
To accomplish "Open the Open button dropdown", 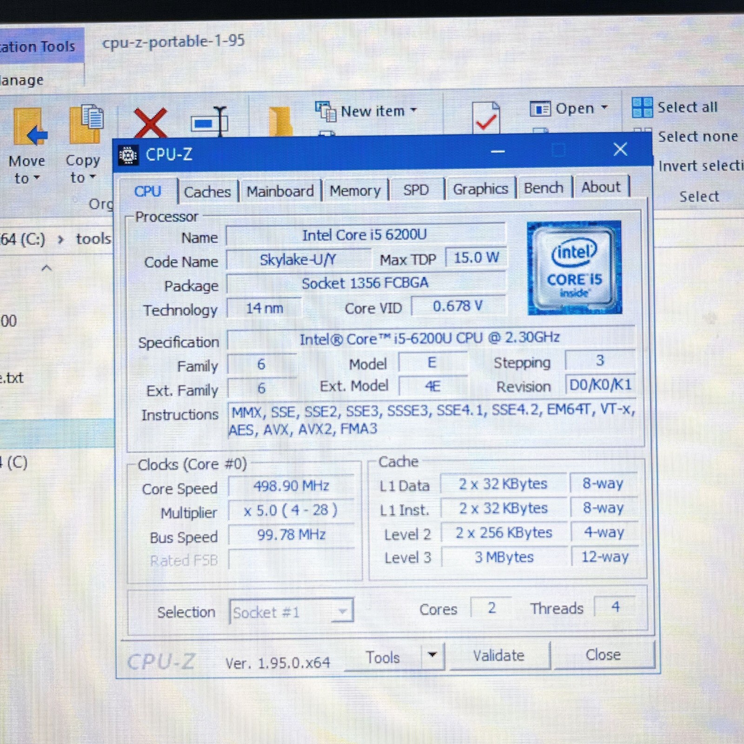I will [604, 108].
